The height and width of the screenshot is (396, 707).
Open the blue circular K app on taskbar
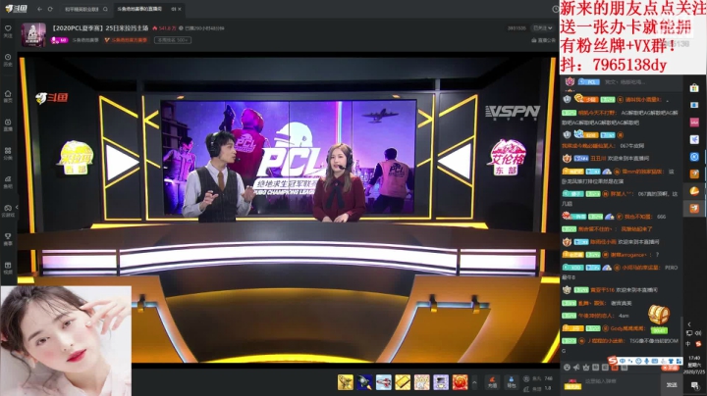tap(694, 157)
